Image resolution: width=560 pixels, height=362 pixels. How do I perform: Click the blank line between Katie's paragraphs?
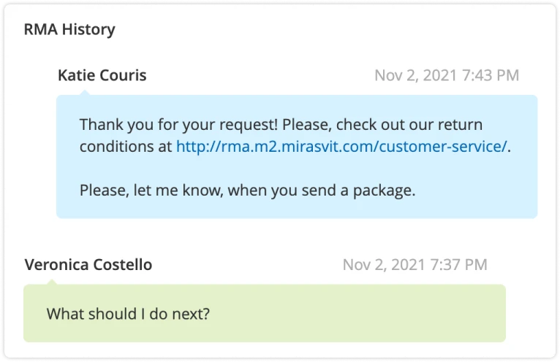click(292, 169)
